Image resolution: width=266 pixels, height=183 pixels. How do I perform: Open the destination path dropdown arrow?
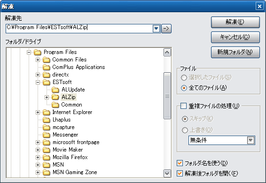coord(156,29)
